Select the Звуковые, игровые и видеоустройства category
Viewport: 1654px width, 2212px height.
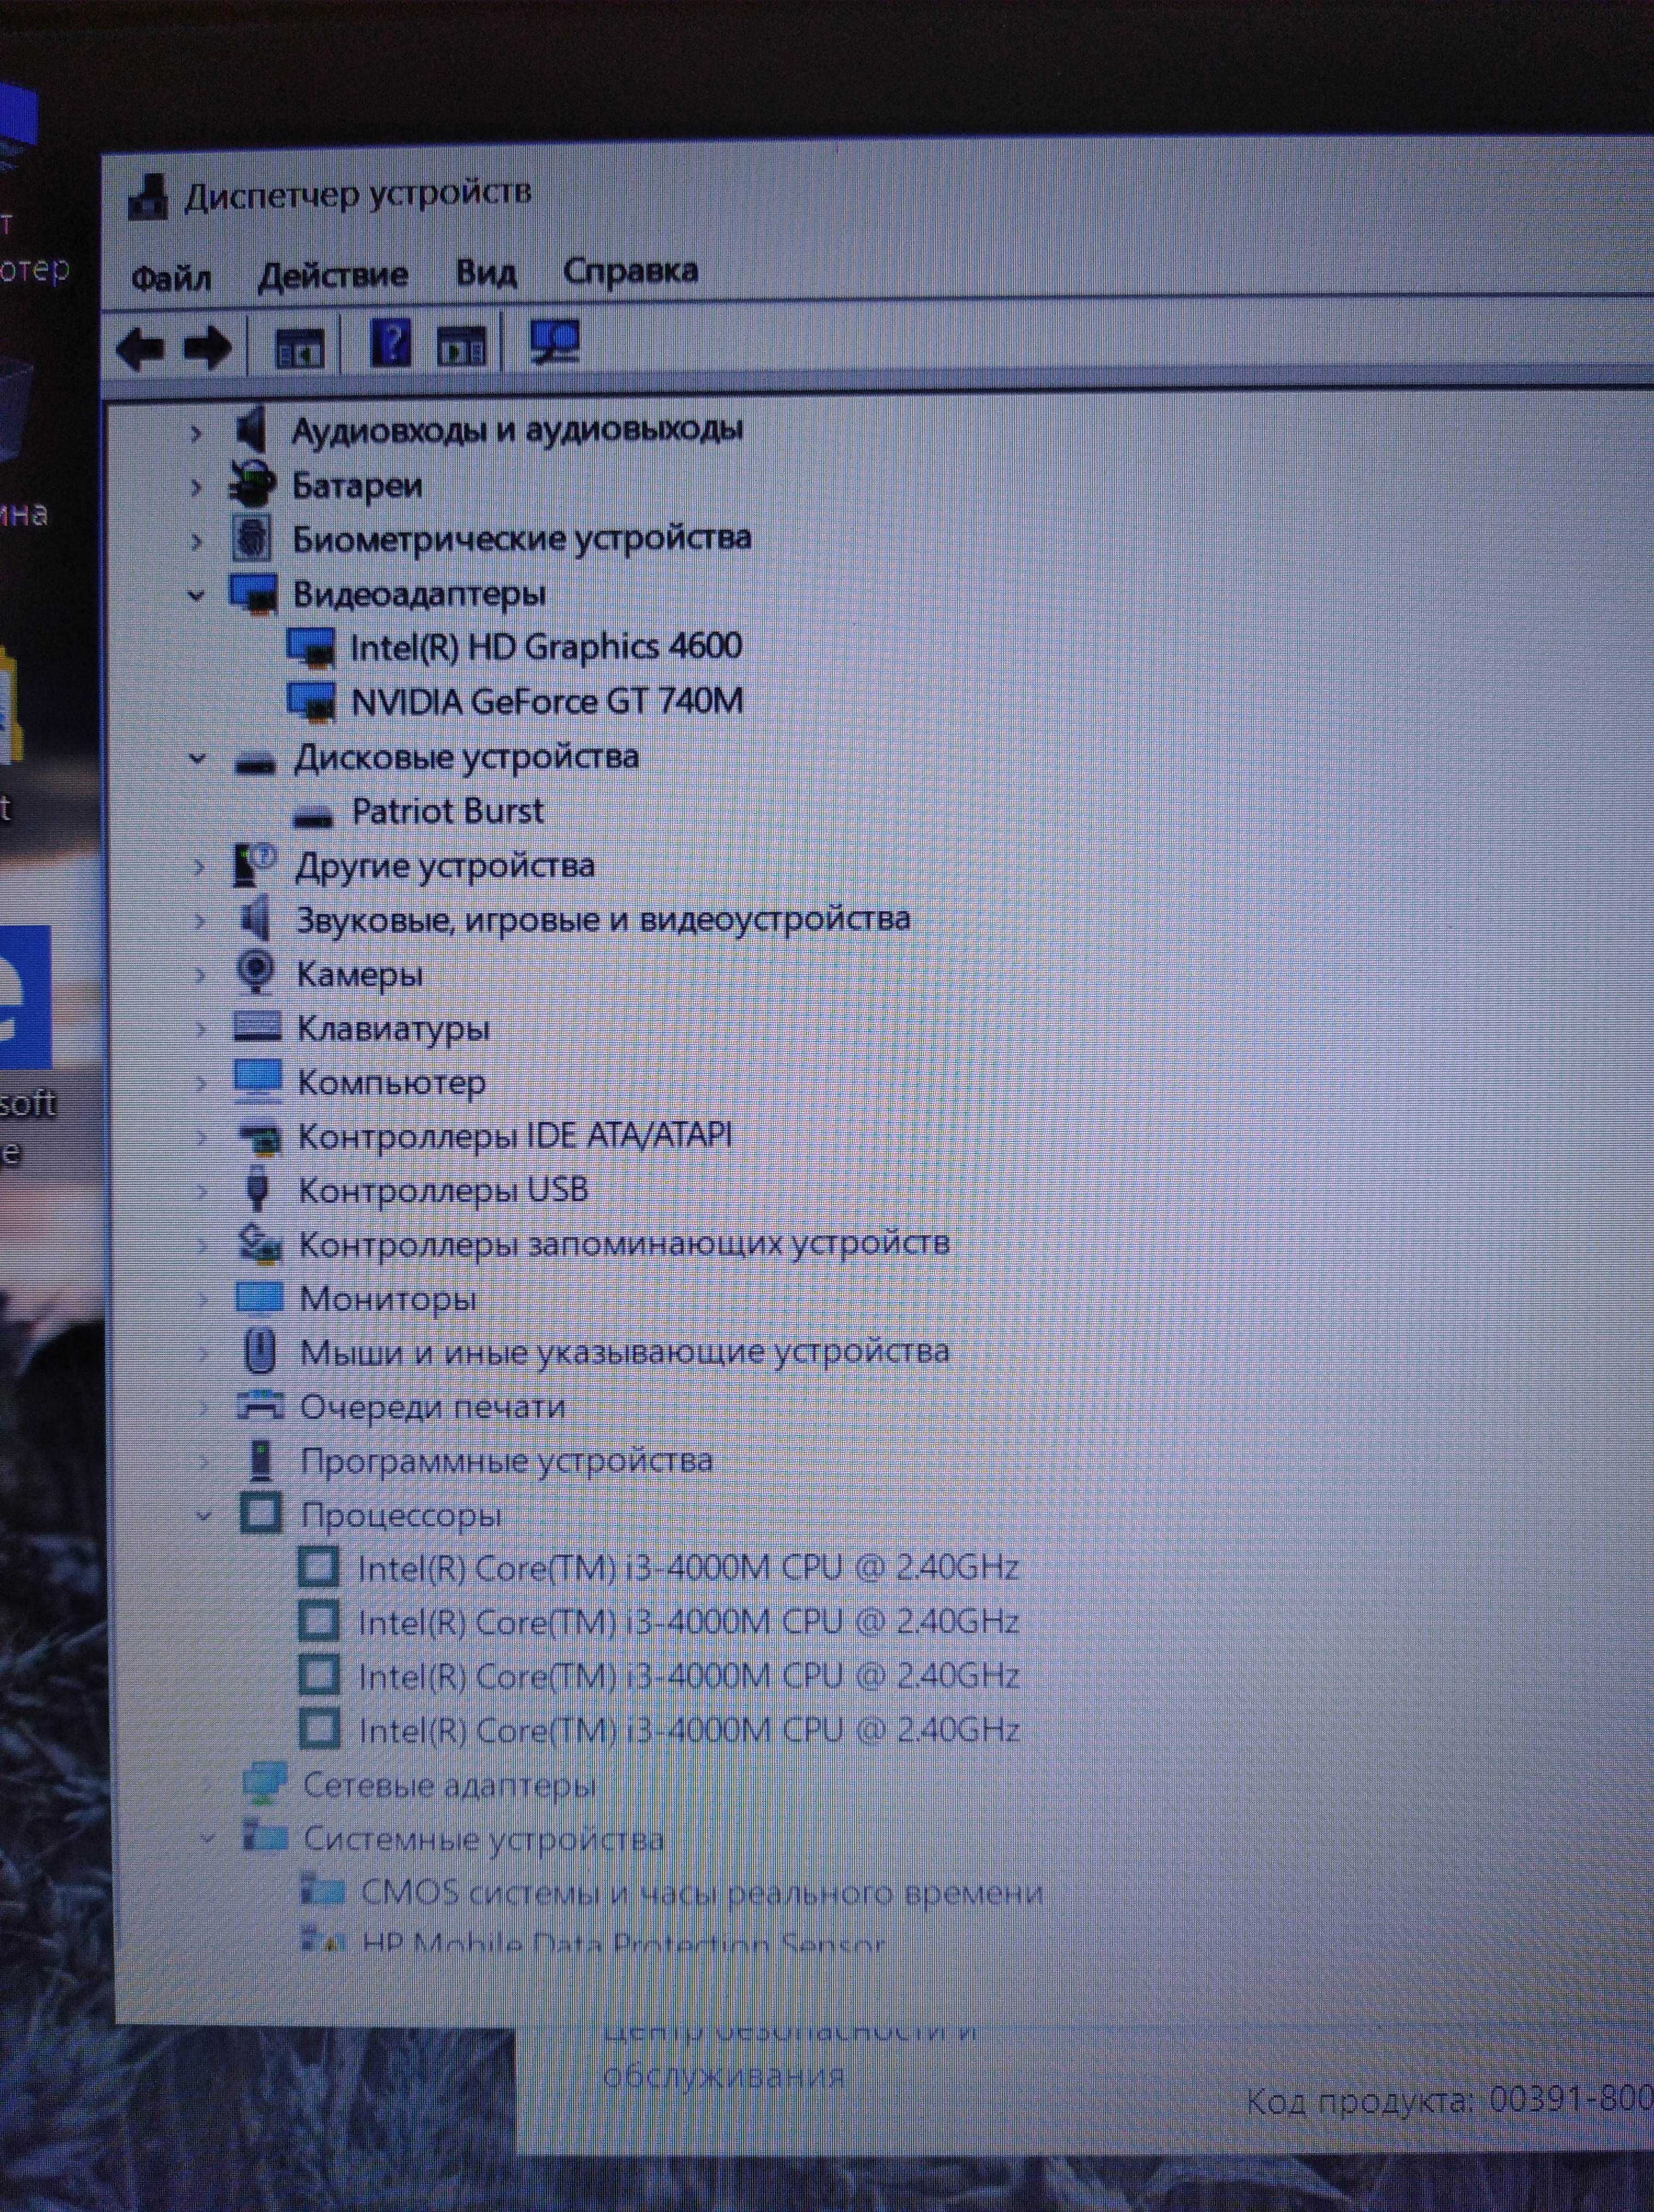pyautogui.click(x=604, y=919)
